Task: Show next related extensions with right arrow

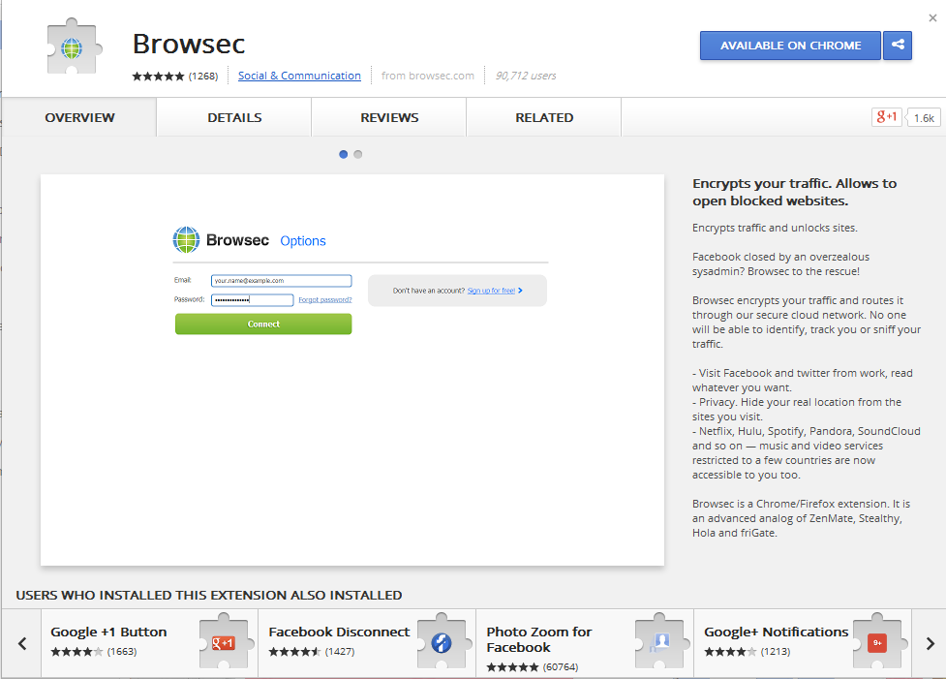Action: tap(930, 643)
